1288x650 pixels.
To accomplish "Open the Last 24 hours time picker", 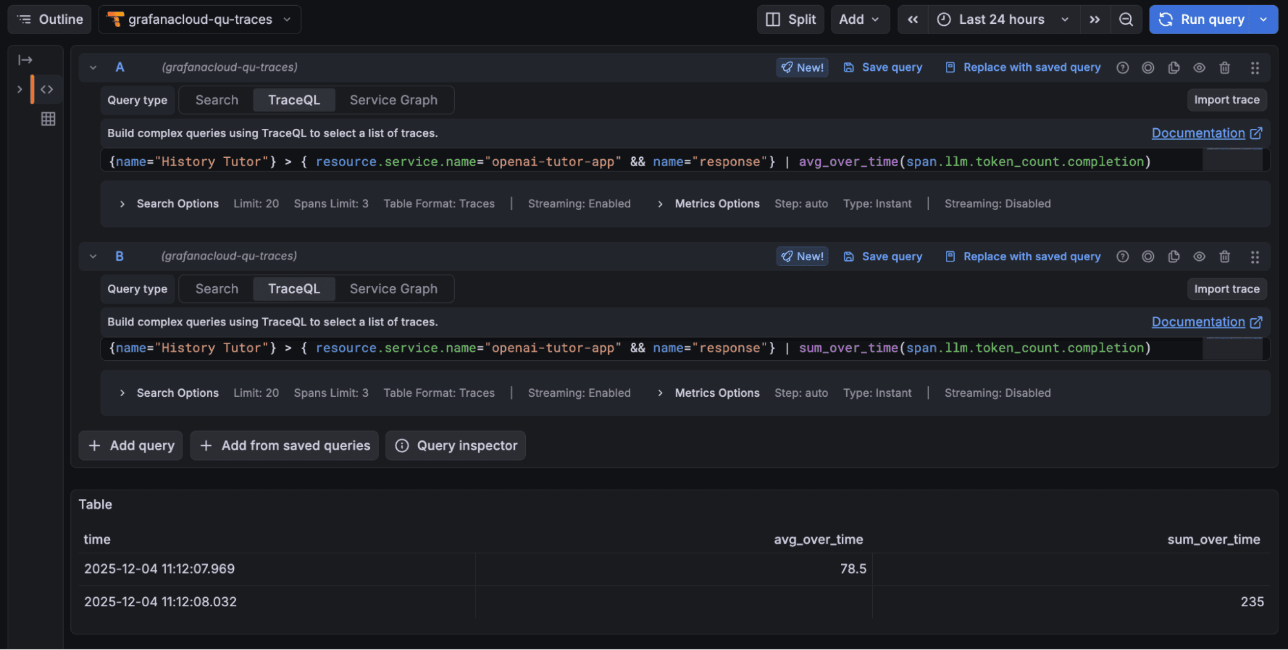I will tap(1003, 19).
